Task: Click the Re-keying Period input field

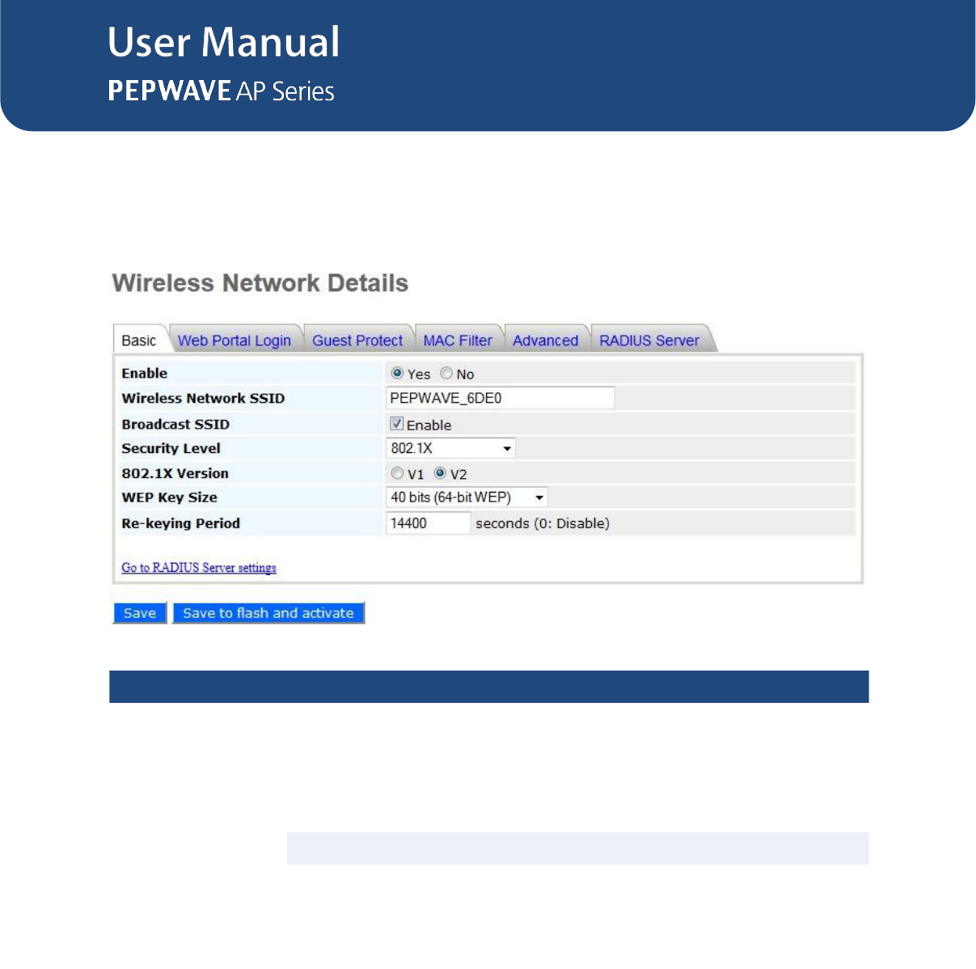Action: click(428, 523)
